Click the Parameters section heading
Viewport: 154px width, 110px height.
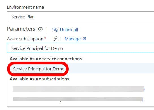point(21,29)
